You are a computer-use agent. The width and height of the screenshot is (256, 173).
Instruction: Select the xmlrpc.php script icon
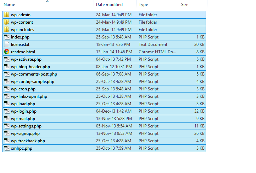pos(7,148)
